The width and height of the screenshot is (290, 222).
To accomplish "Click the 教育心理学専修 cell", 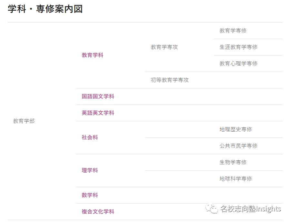I will tap(239, 64).
